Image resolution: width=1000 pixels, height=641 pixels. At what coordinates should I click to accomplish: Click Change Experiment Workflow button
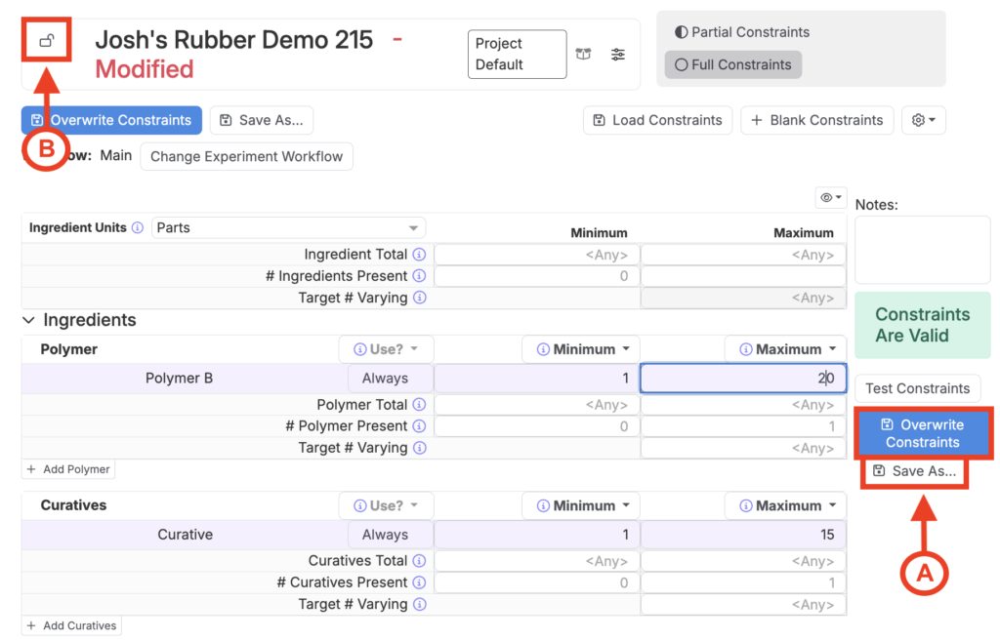point(246,156)
